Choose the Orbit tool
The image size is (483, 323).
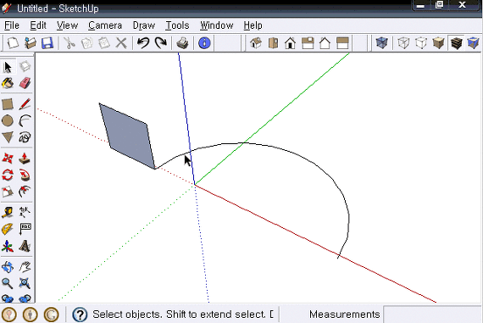(8, 267)
